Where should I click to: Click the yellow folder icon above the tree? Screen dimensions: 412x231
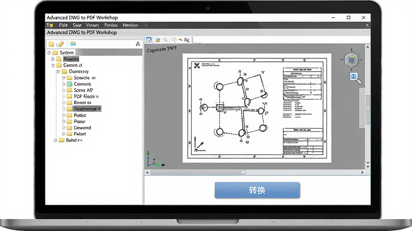coord(51,44)
